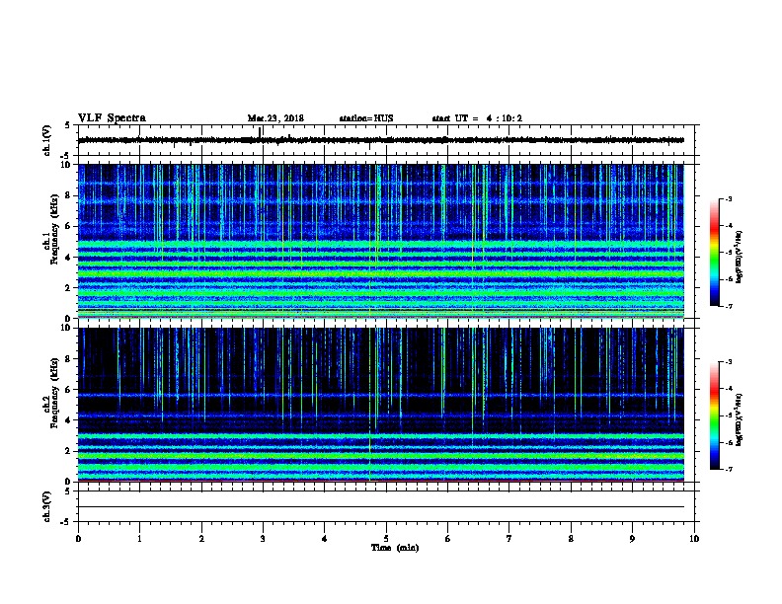This screenshot has height=604, width=782.
Task: Click the tall spike in ch.1 waveform
Action: tap(260, 133)
